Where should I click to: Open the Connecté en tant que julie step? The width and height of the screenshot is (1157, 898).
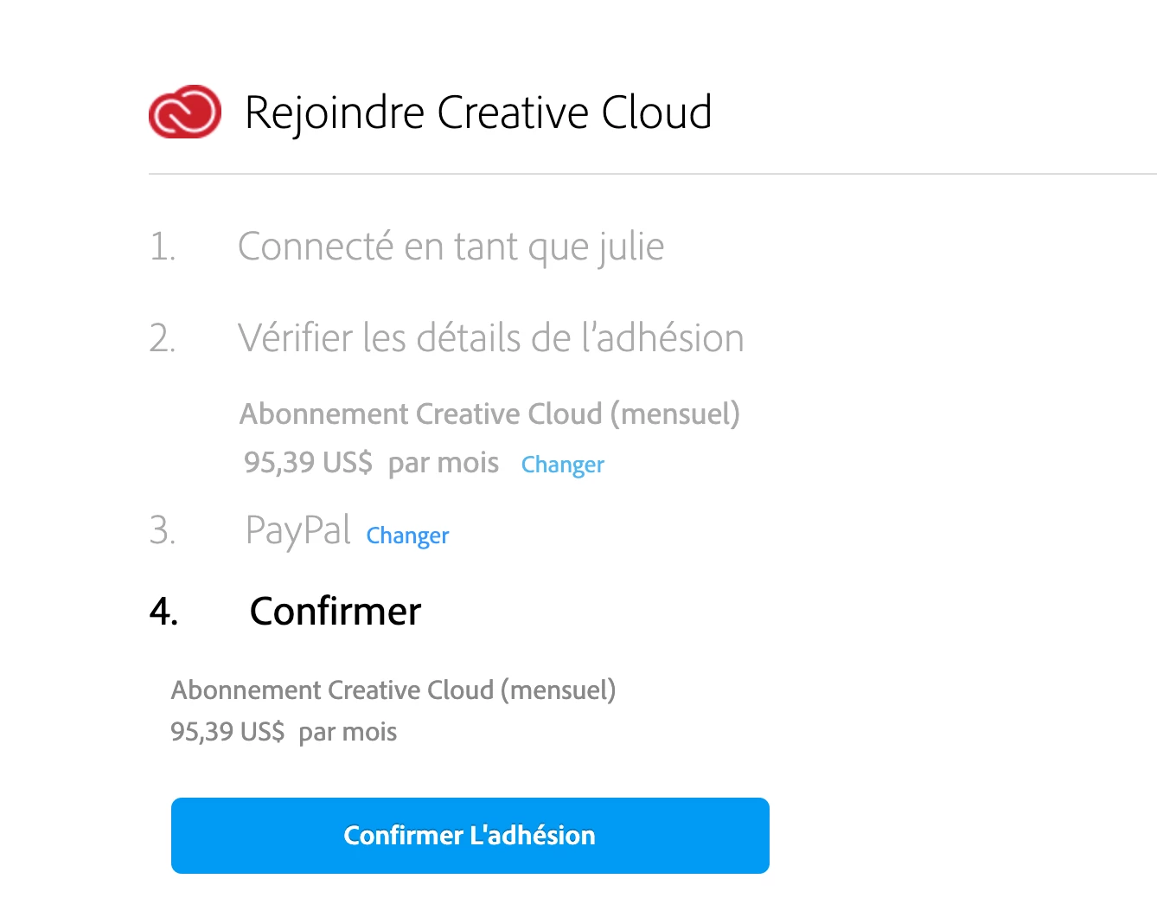point(451,247)
